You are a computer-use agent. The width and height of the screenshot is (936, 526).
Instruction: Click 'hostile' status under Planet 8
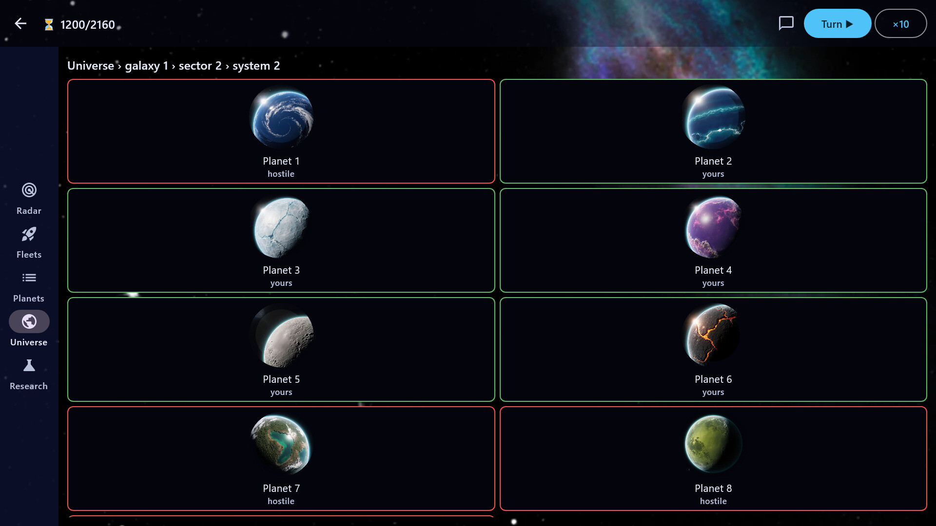coord(713,501)
